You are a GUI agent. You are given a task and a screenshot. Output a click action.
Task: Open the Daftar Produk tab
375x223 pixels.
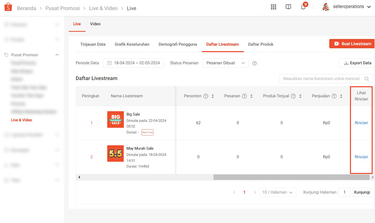(x=261, y=44)
